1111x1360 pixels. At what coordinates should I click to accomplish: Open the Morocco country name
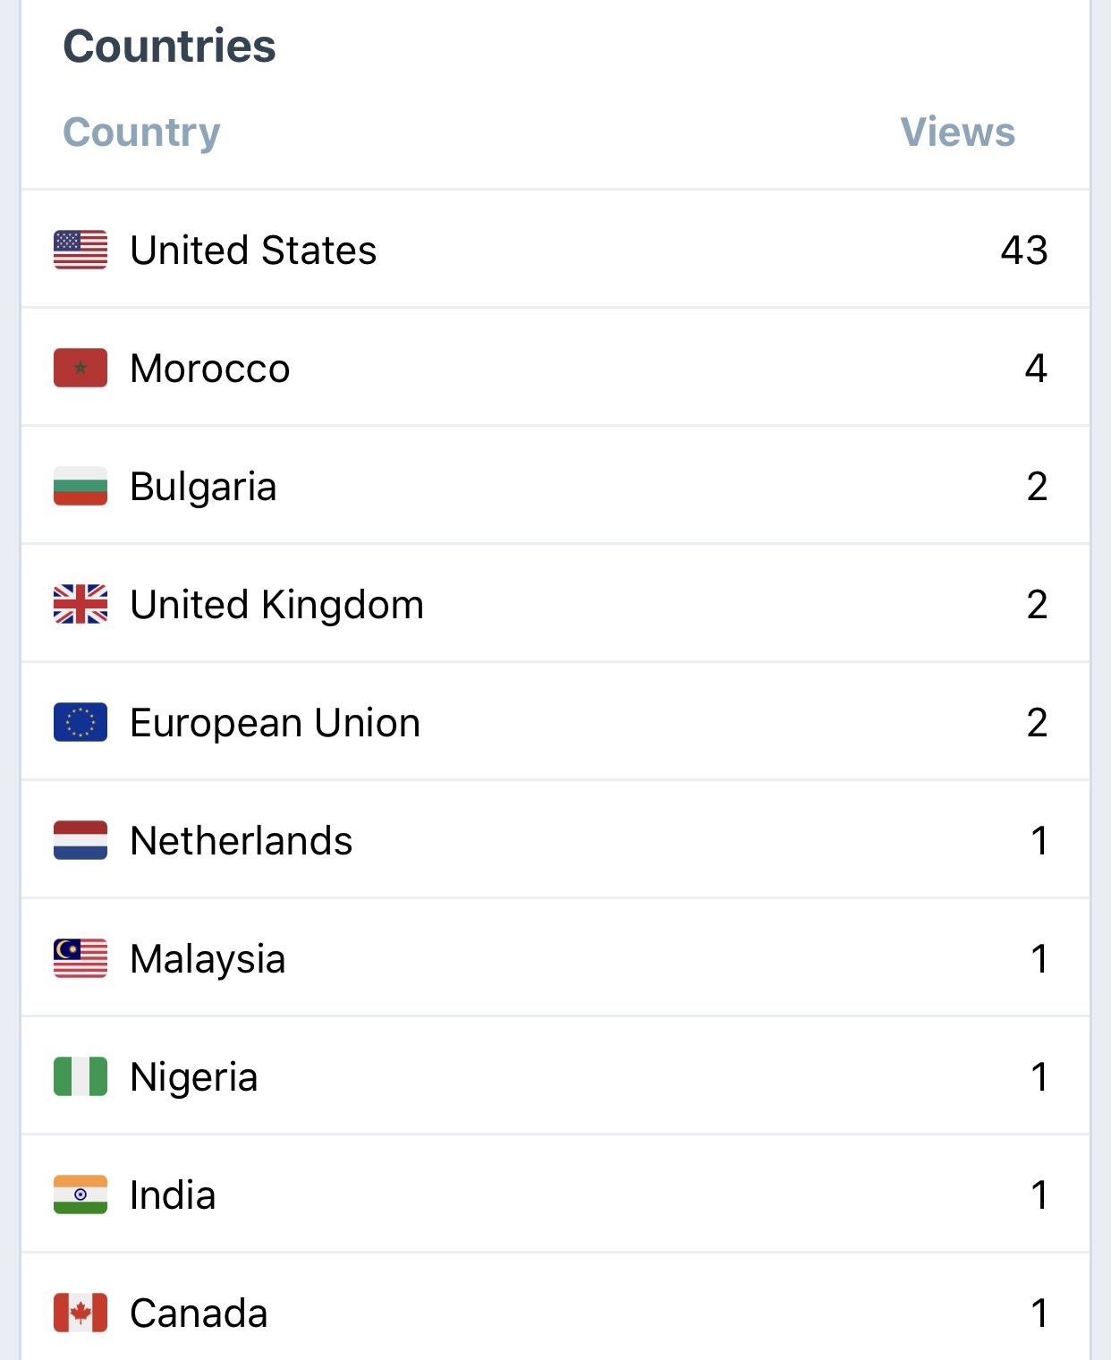(210, 369)
